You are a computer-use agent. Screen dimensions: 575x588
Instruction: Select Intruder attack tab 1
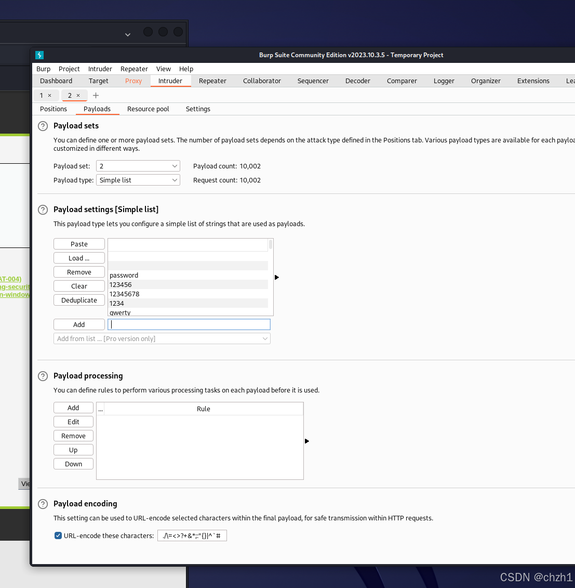click(41, 96)
